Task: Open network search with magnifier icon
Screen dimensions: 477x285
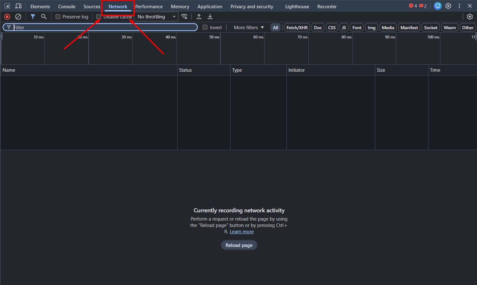Action: (44, 17)
